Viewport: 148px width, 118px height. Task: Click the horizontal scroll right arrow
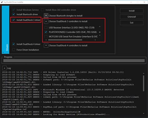(x=95, y=40)
